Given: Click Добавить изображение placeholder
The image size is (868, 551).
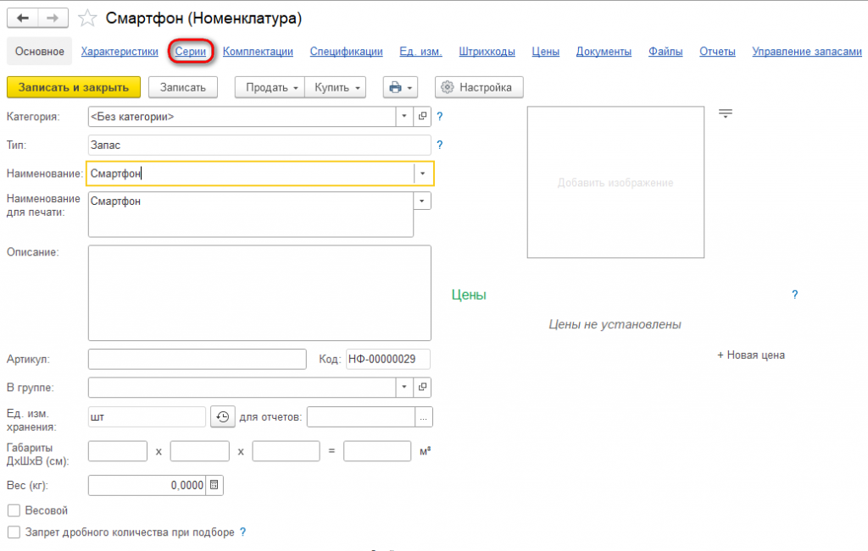Looking at the screenshot, I should tap(615, 182).
